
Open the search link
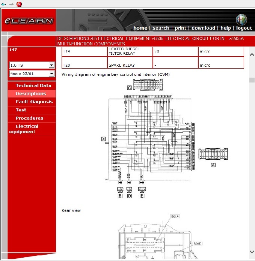click(x=161, y=28)
